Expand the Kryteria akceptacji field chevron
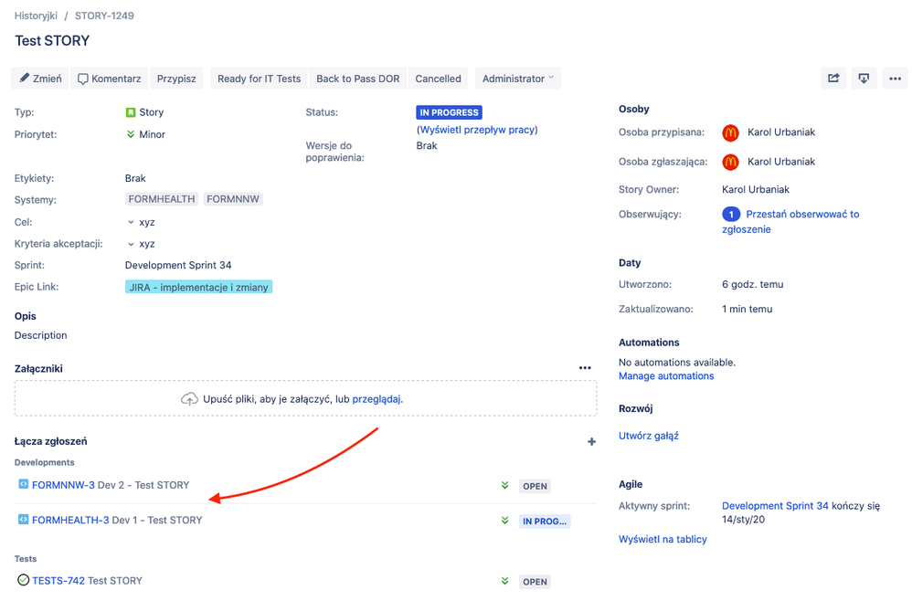 (131, 244)
